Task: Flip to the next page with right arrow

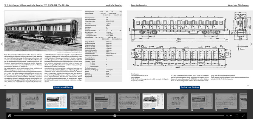Action: 251,44
